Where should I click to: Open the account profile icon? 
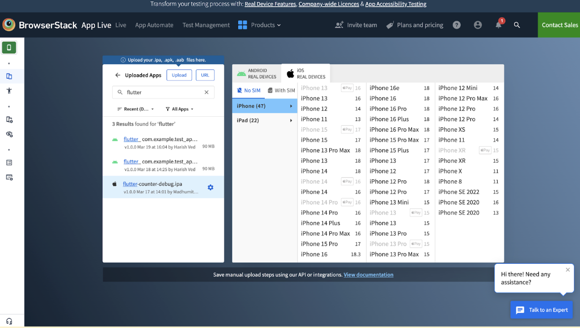coord(478,25)
